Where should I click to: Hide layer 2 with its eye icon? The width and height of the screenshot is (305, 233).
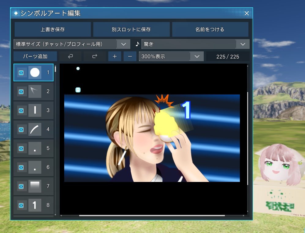click(21, 92)
